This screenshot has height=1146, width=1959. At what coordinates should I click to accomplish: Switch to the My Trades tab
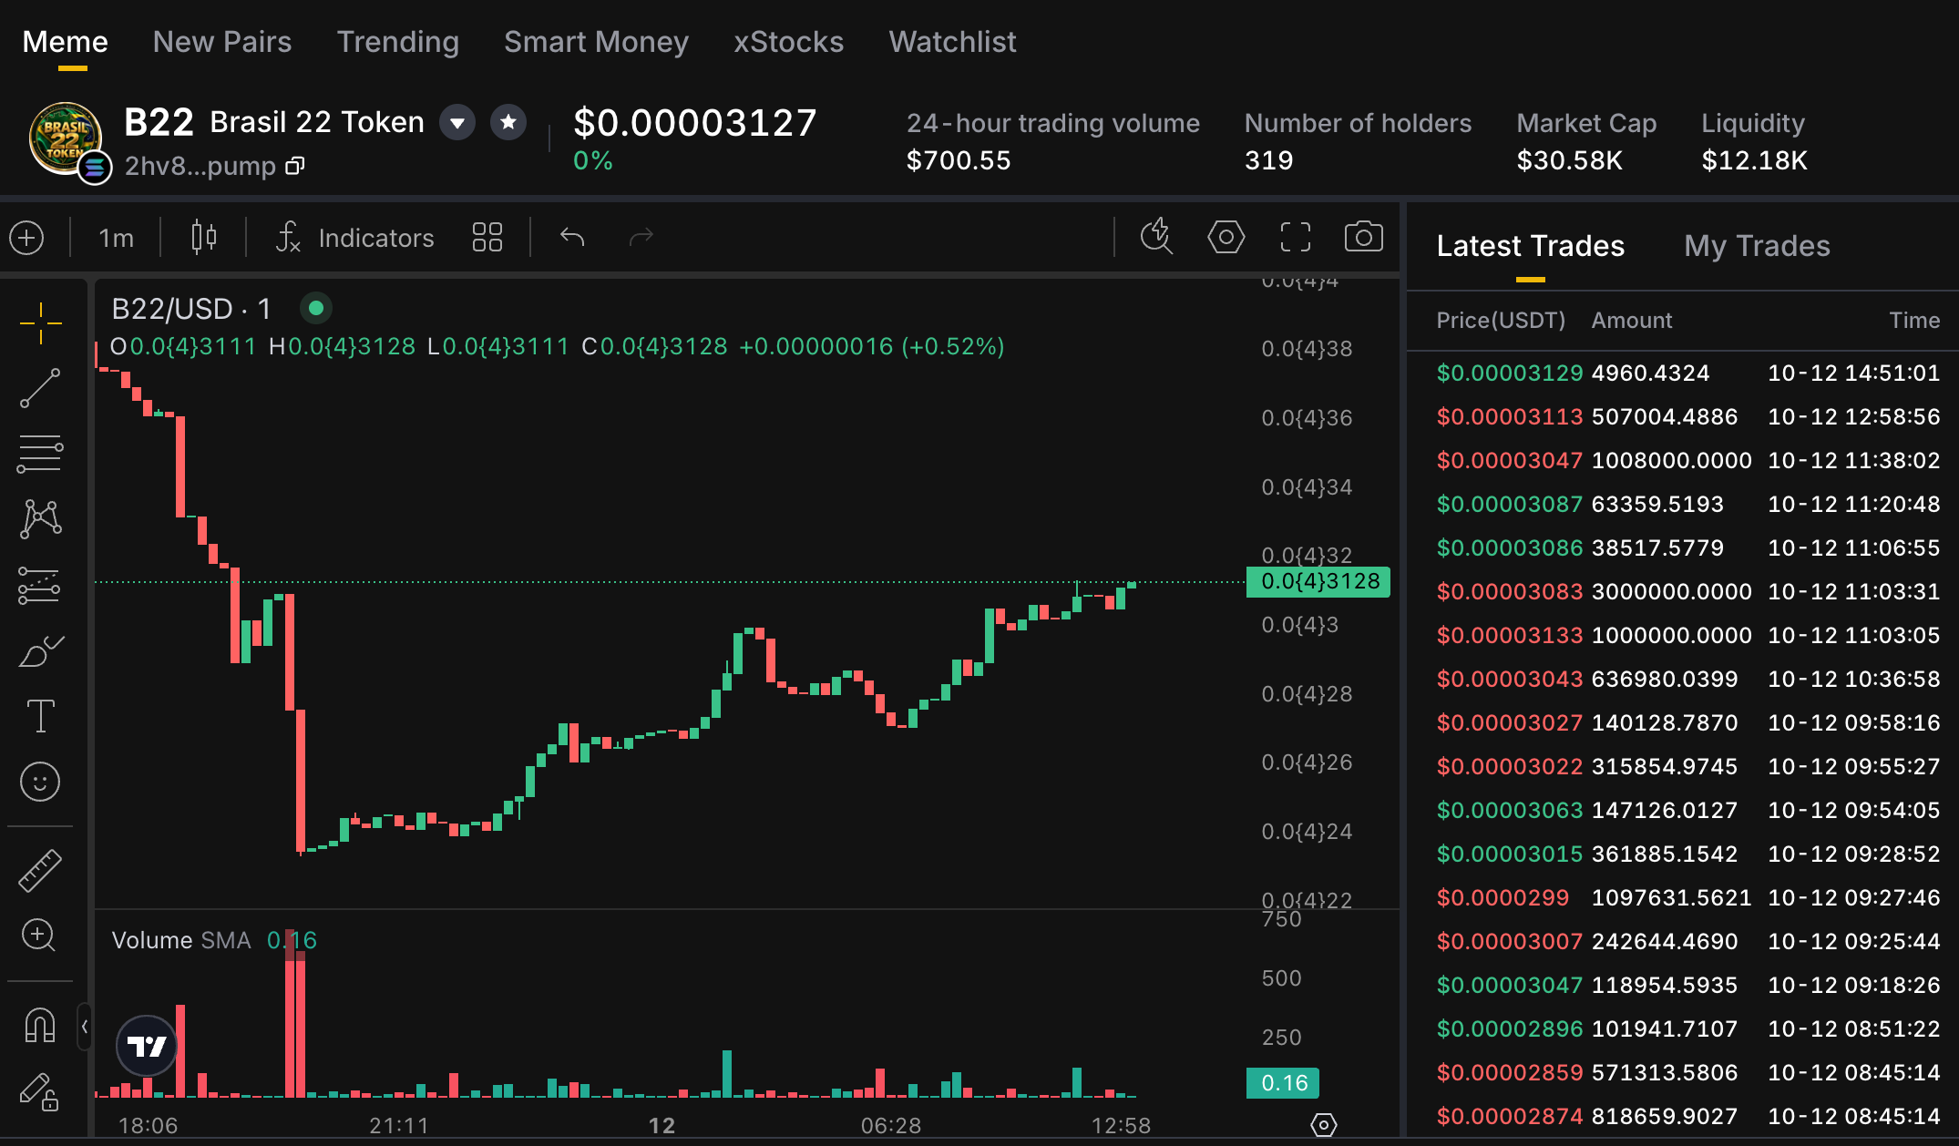pyautogui.click(x=1757, y=246)
